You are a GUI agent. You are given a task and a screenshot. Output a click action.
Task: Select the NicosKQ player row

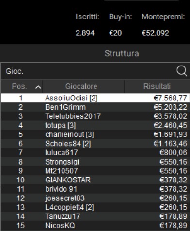(x=95, y=226)
